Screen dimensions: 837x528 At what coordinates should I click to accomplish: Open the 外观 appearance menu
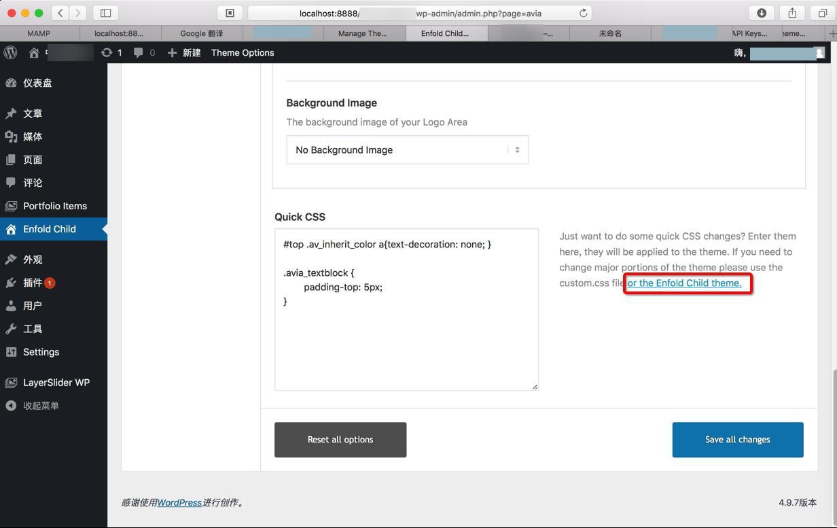(x=54, y=260)
